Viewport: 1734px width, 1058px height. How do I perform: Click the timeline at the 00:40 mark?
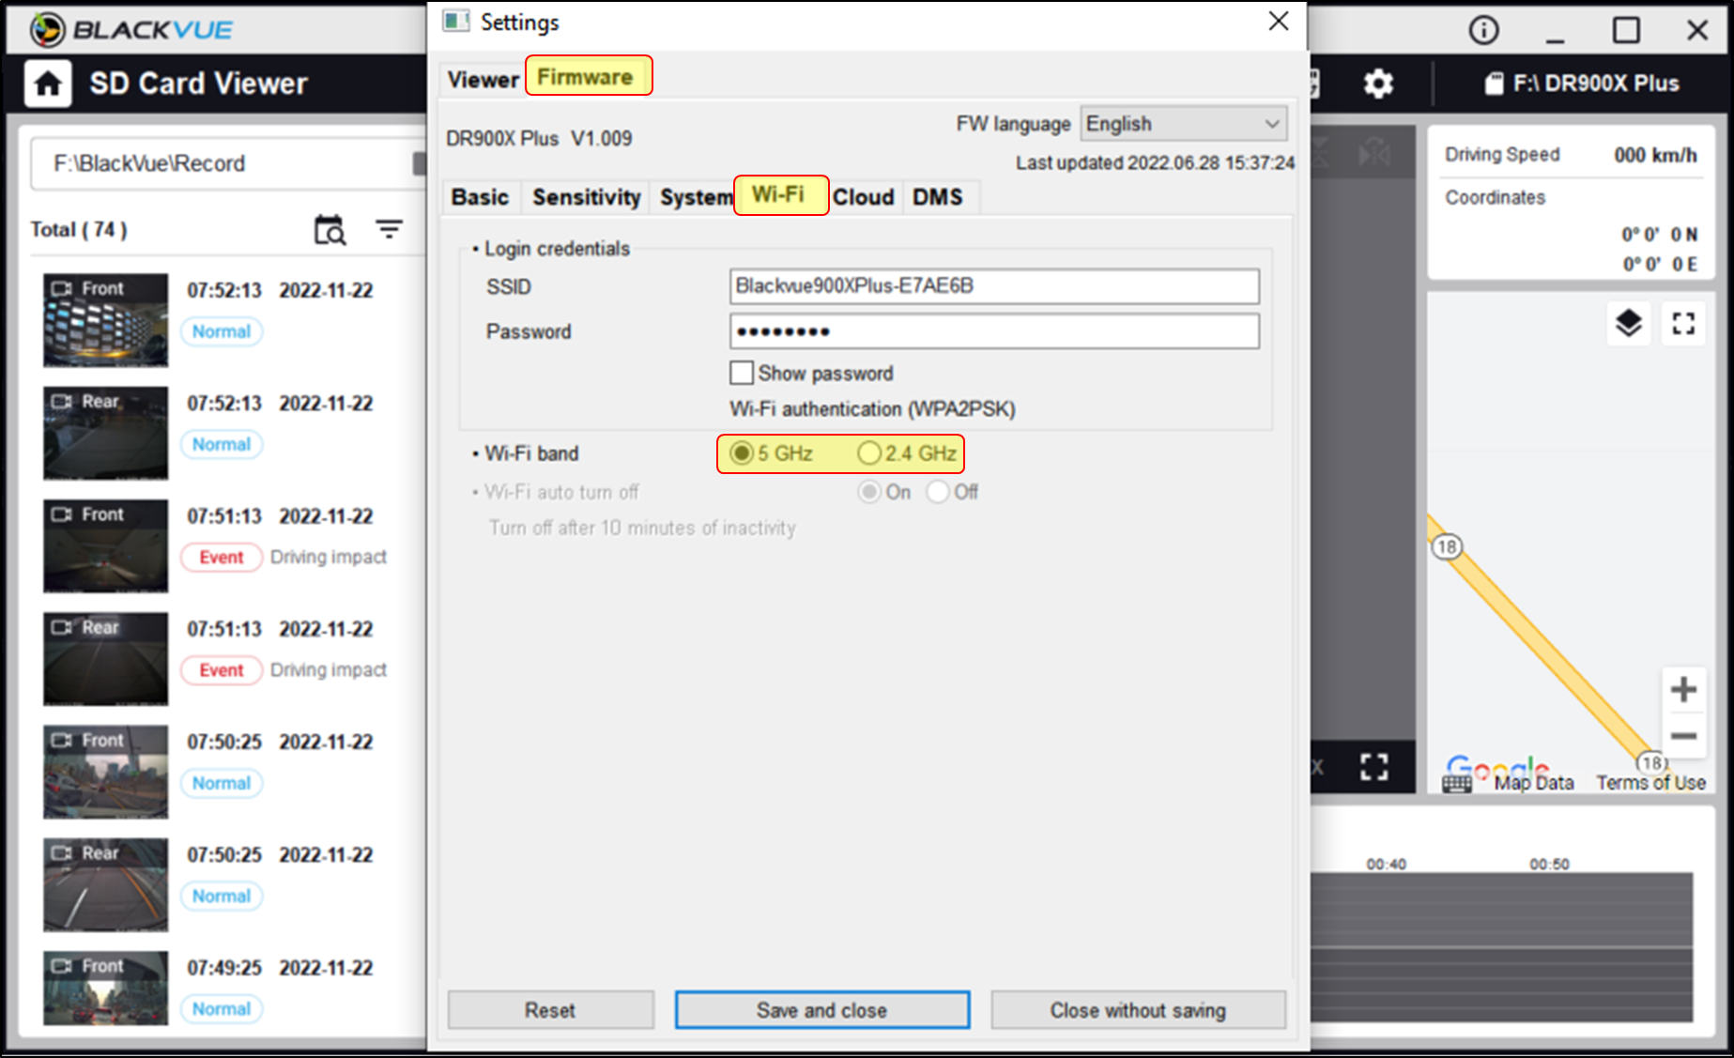pyautogui.click(x=1386, y=864)
